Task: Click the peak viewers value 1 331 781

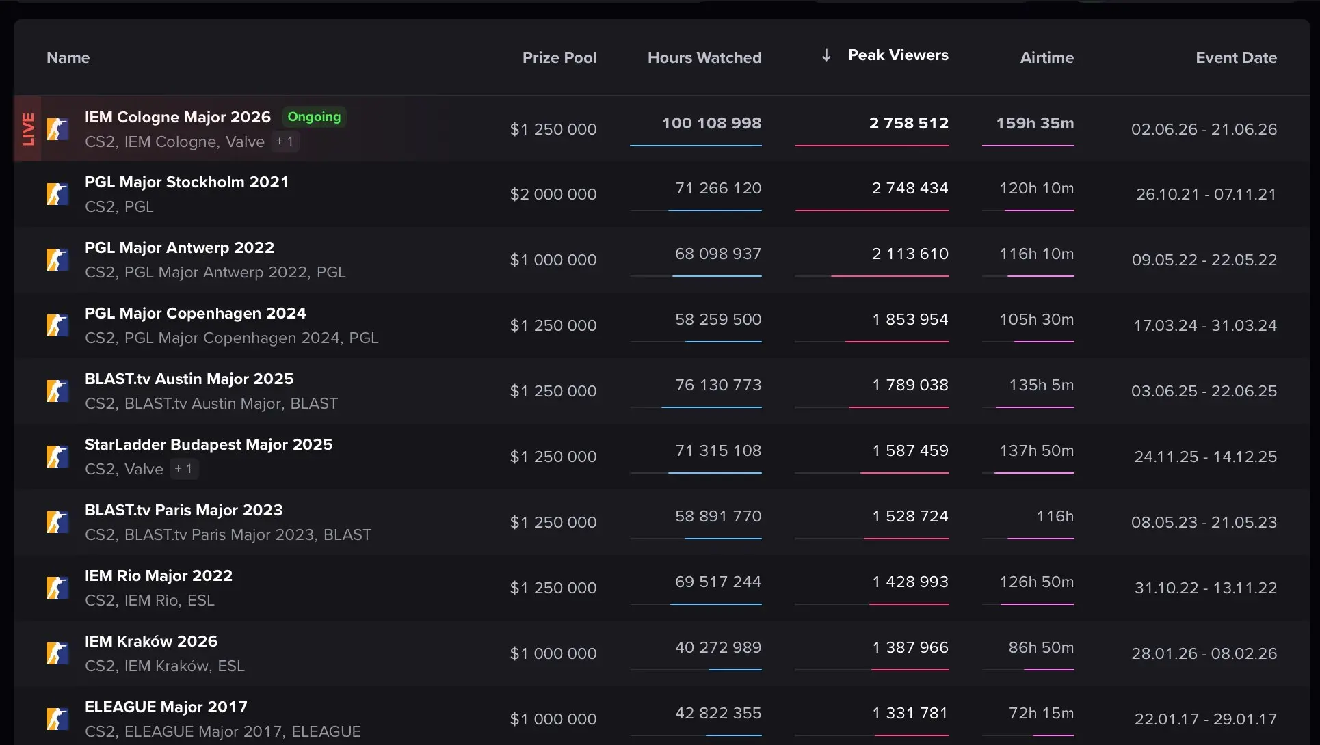Action: [910, 713]
